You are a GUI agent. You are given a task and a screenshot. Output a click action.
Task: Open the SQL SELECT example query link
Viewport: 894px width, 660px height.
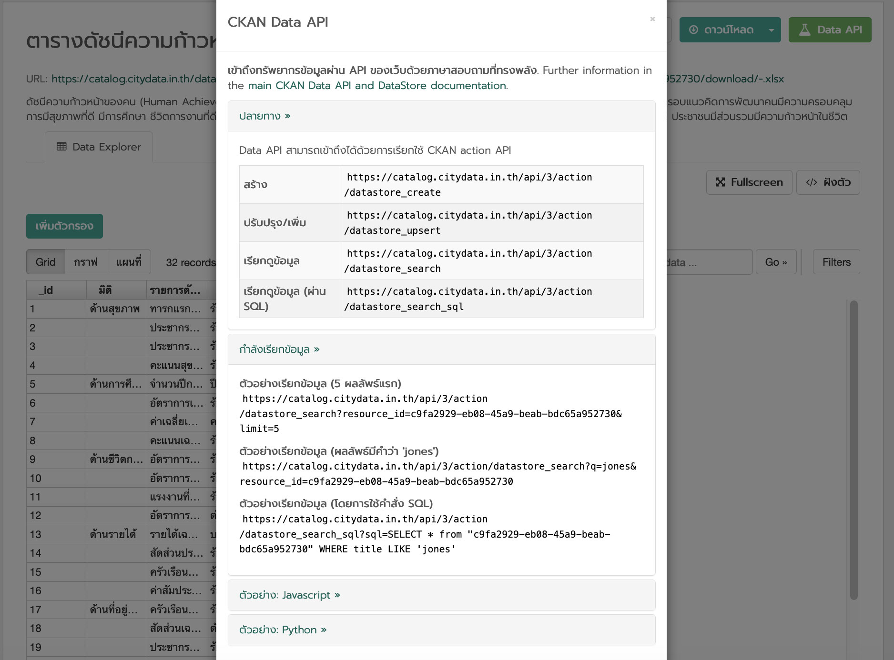[425, 534]
